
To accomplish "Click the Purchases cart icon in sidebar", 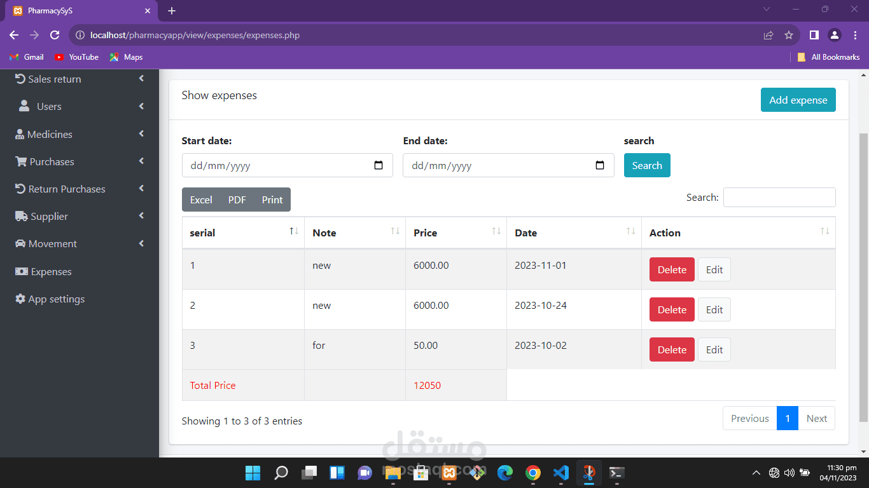I will [21, 161].
